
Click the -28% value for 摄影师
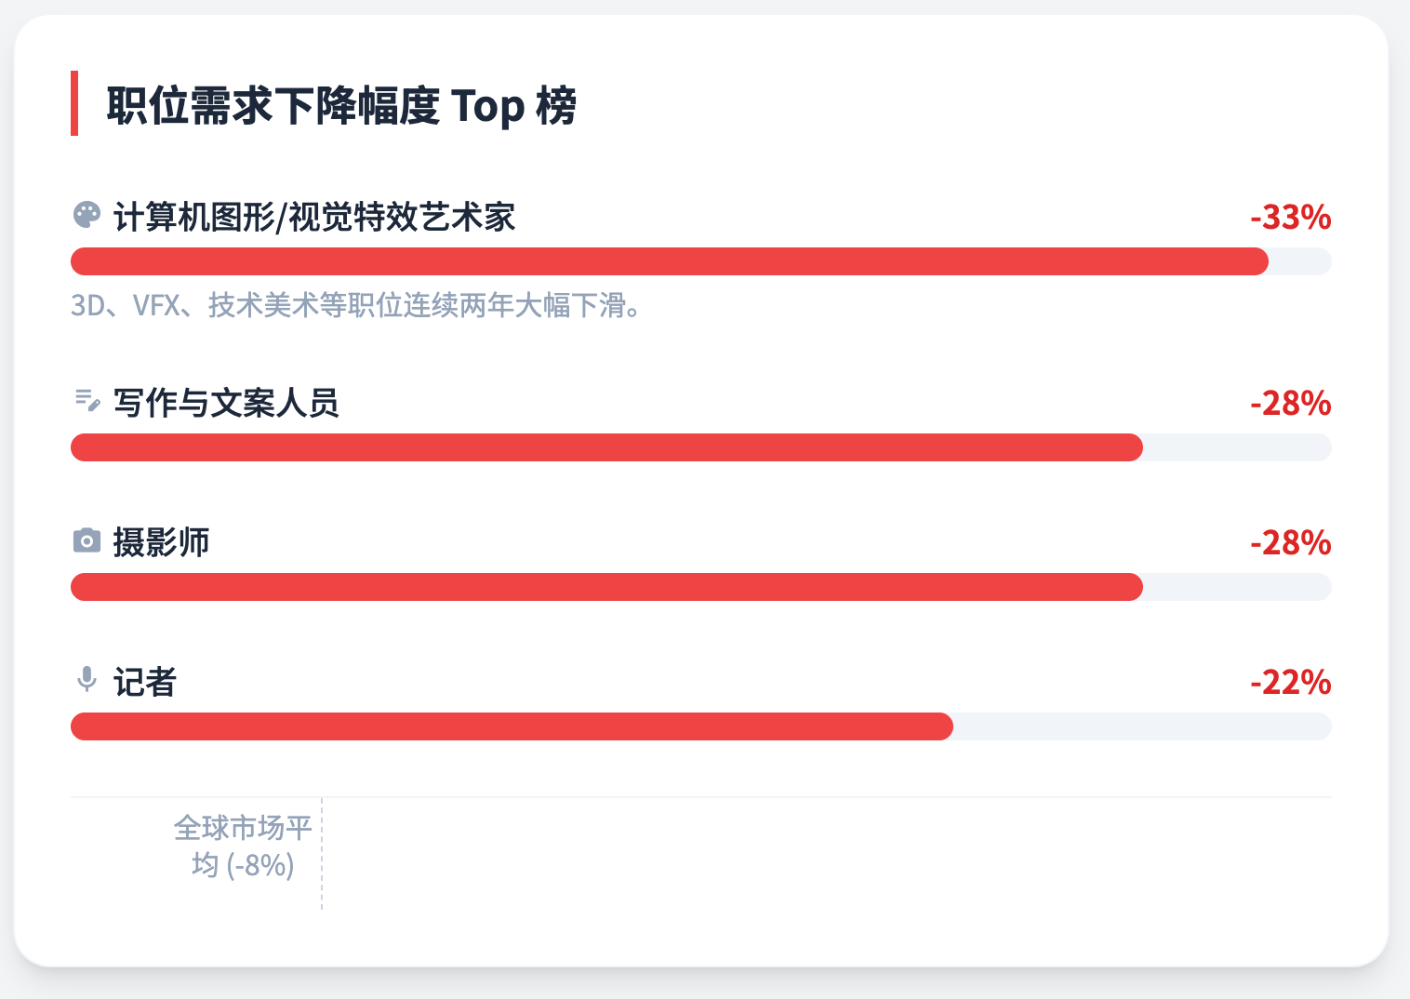pyautogui.click(x=1290, y=542)
